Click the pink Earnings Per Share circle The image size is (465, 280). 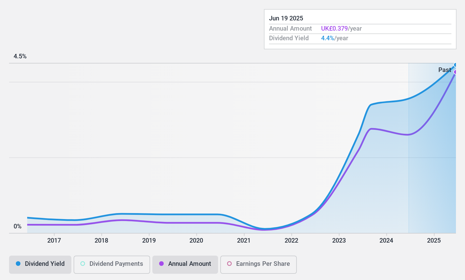[229, 264]
